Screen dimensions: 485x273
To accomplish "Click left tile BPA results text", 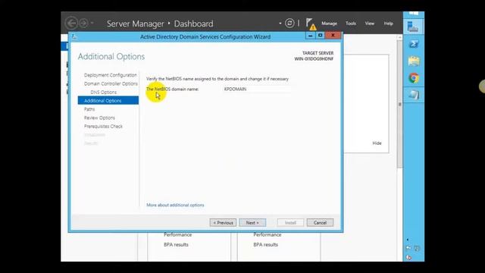I will coord(176,244).
